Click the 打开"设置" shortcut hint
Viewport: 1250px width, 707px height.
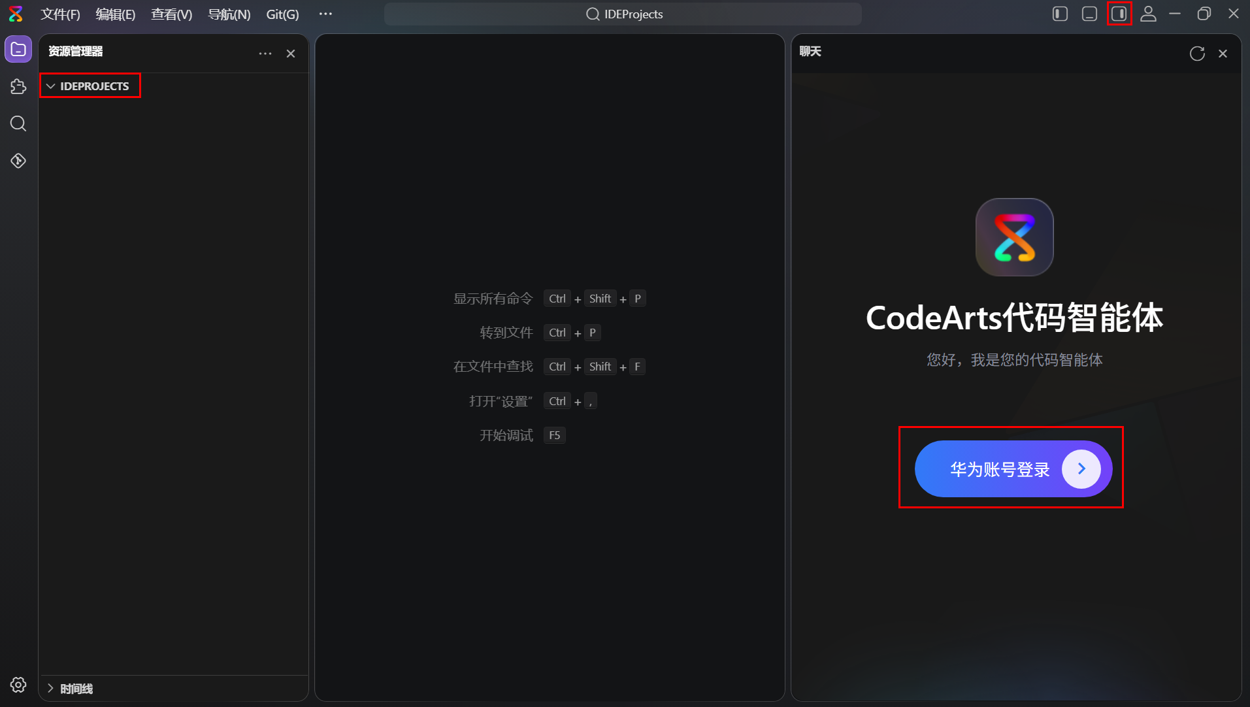501,401
